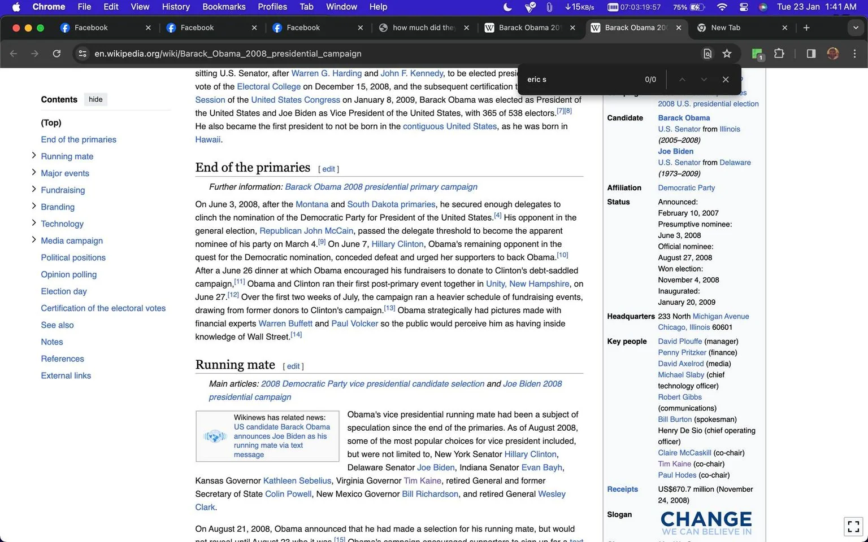Open Tim Kaine link in infobox
The height and width of the screenshot is (542, 868).
coord(674,464)
